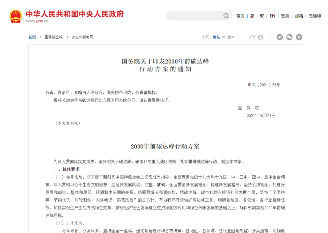The height and width of the screenshot is (233, 328).
Task: Open 2021年第31号 breadcrumb link
Action: coord(82,37)
